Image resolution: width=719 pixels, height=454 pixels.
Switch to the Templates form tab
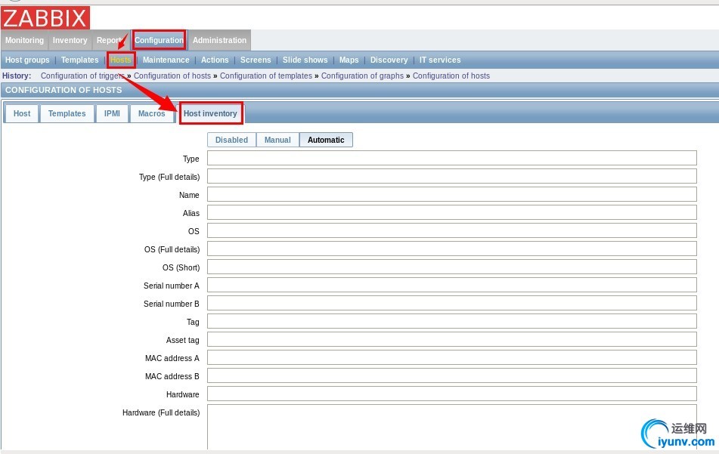point(67,113)
